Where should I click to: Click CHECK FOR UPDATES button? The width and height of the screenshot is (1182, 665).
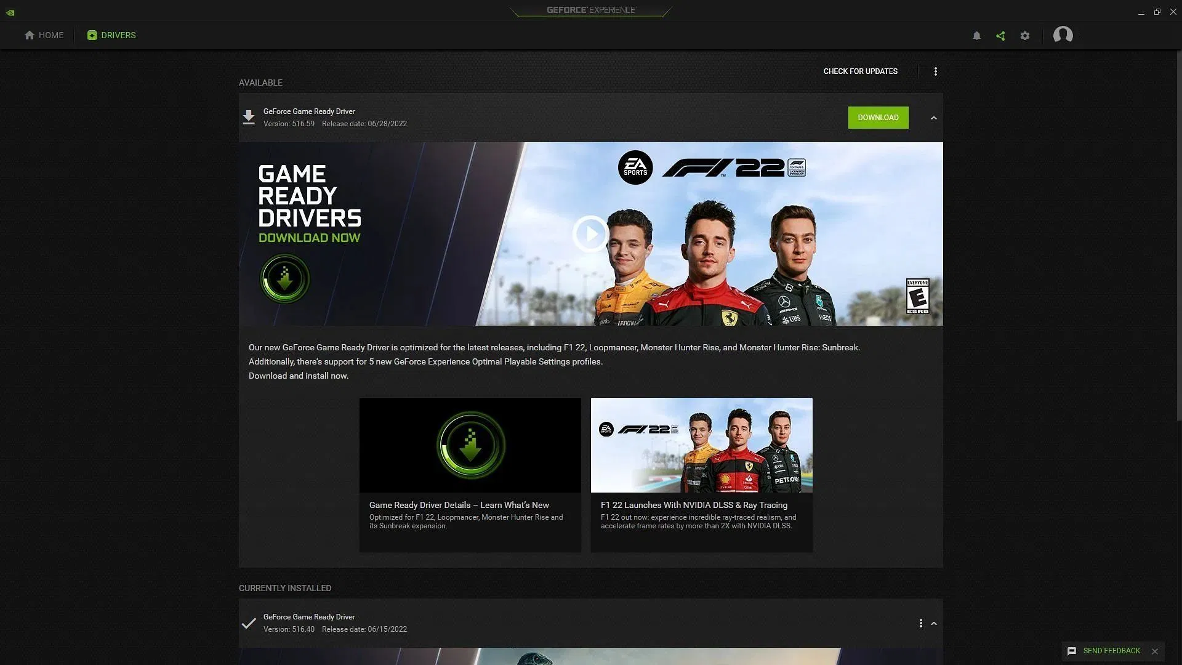click(x=861, y=72)
